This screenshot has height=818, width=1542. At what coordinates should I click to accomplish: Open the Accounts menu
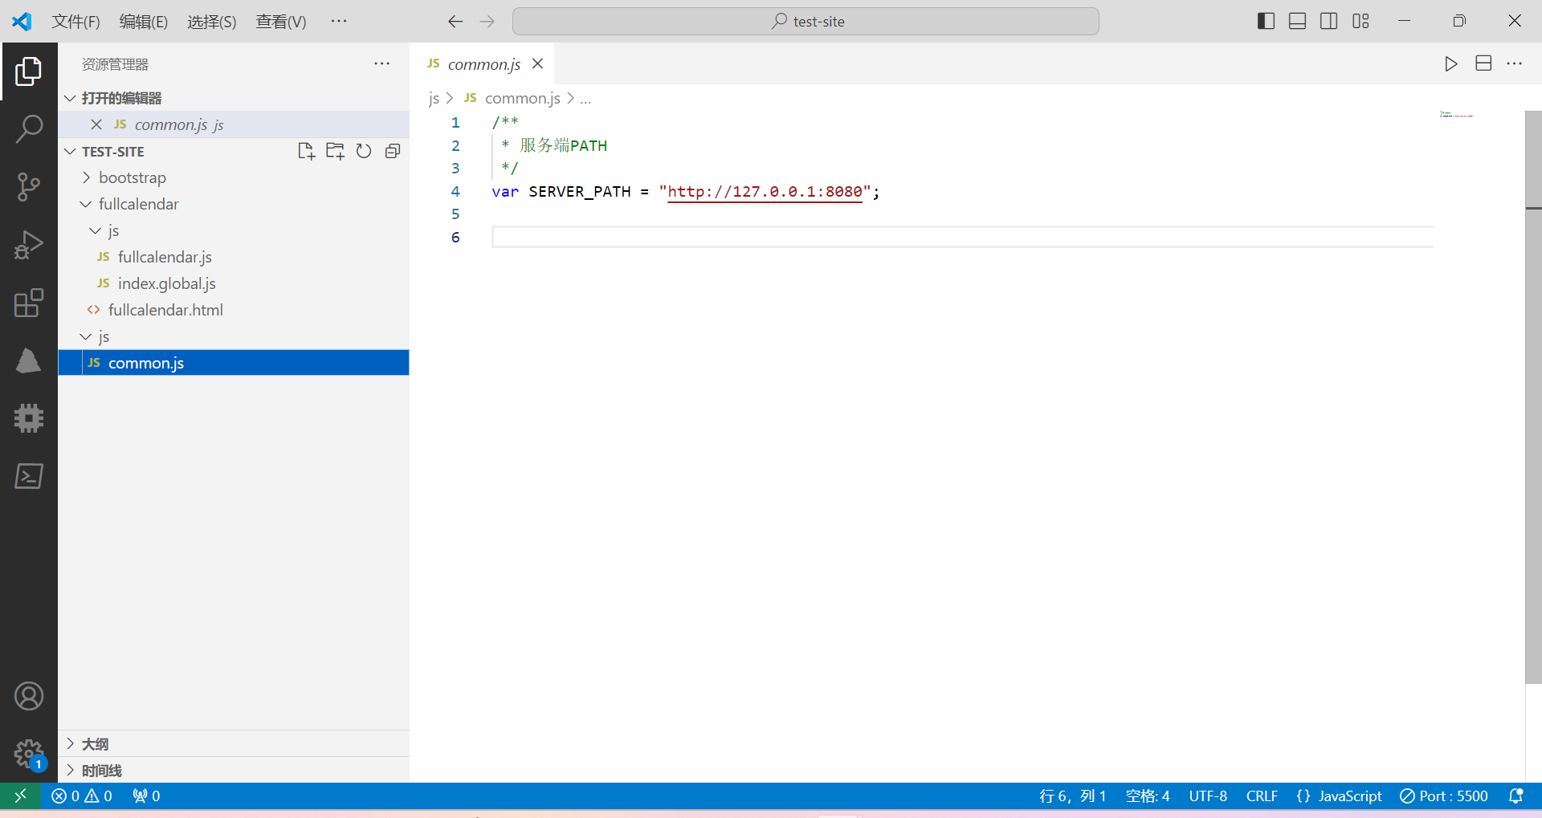(x=29, y=696)
